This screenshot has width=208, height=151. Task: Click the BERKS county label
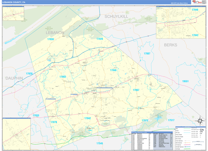[170, 45]
